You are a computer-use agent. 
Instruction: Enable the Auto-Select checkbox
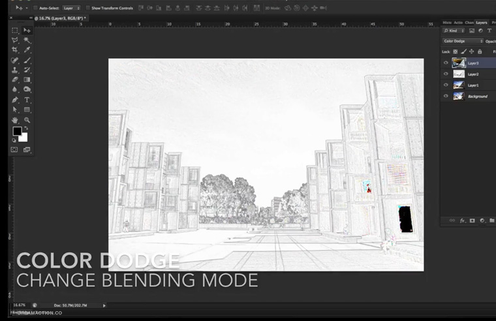click(35, 8)
